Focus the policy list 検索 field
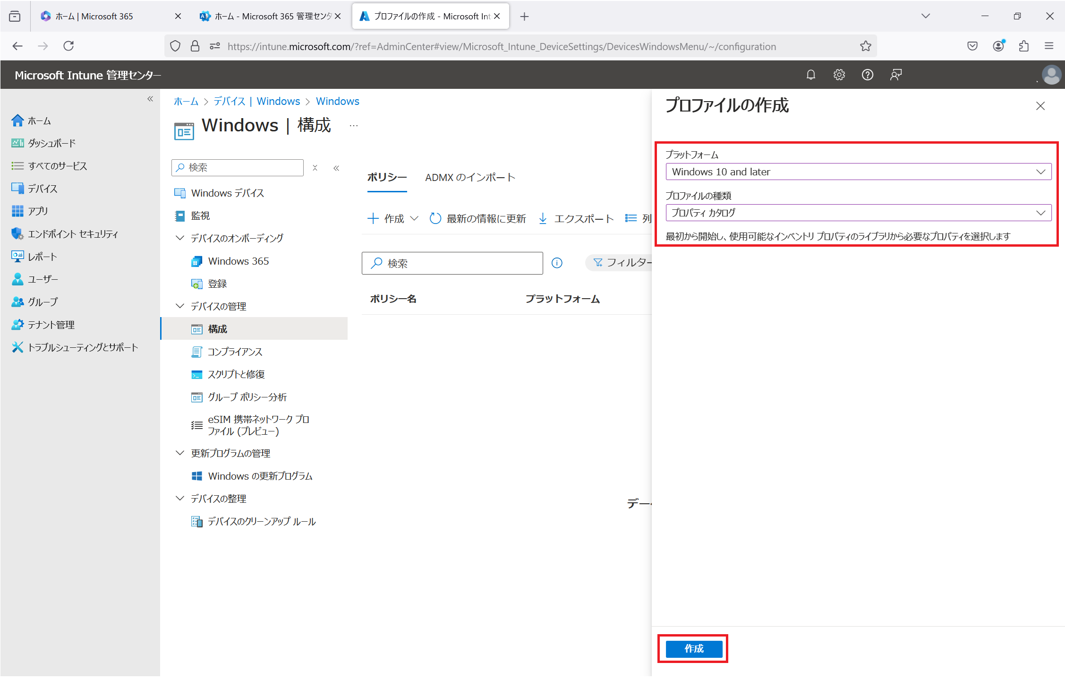 click(x=452, y=263)
